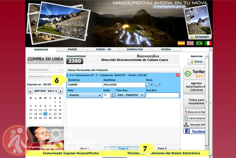The height and width of the screenshot is (158, 236).
Task: Open Comunicado Ingreso HuaynaPicchu link
Action: click(x=71, y=153)
